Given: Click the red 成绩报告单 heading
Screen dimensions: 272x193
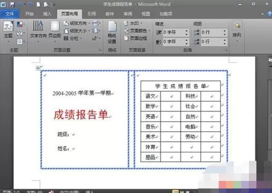Looking at the screenshot, I should [81, 115].
